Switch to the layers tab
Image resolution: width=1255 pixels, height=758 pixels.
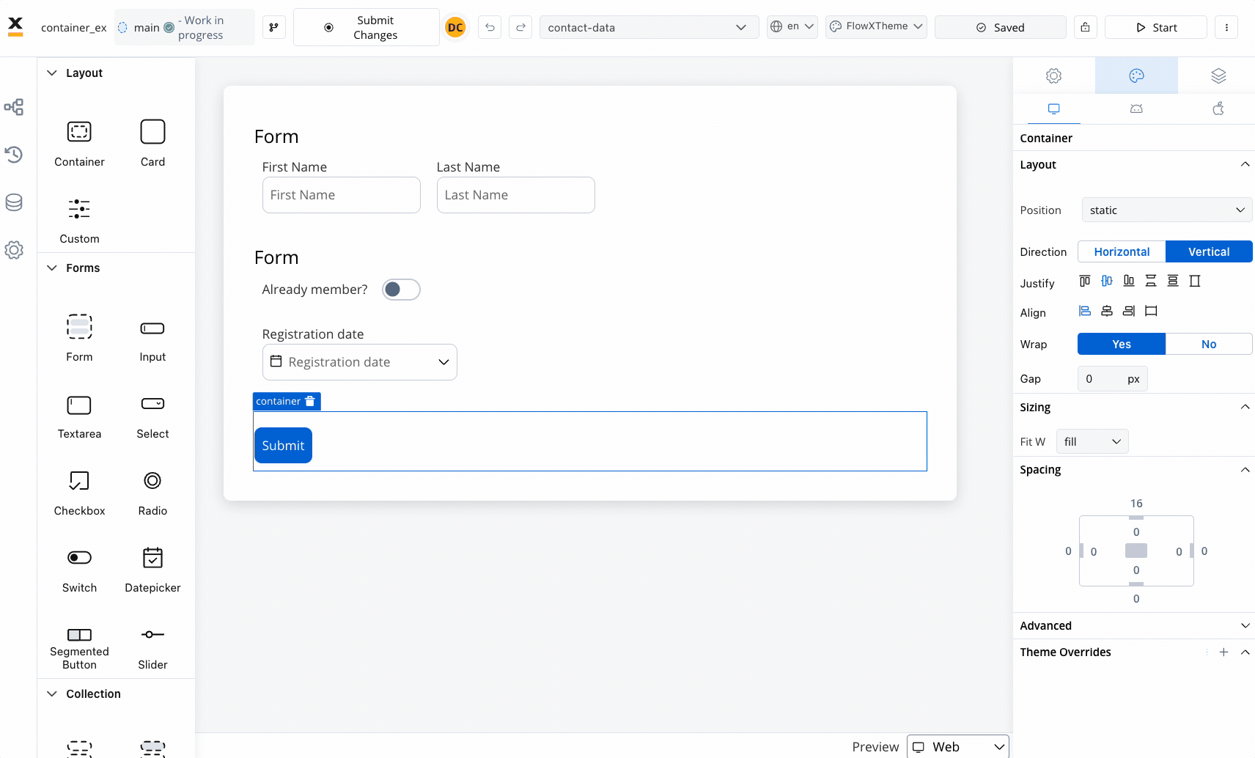tap(1218, 76)
